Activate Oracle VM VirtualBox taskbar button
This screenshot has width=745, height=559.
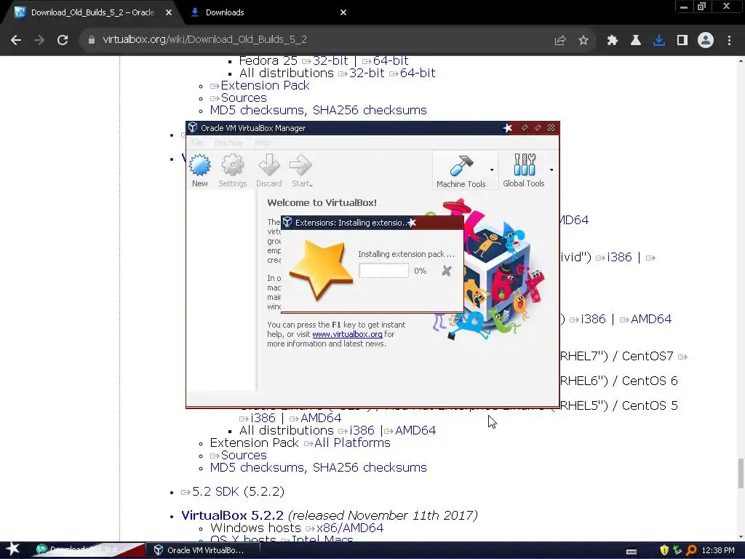[202, 550]
